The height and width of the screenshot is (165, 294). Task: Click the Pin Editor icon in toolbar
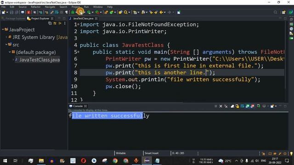pos(179,12)
